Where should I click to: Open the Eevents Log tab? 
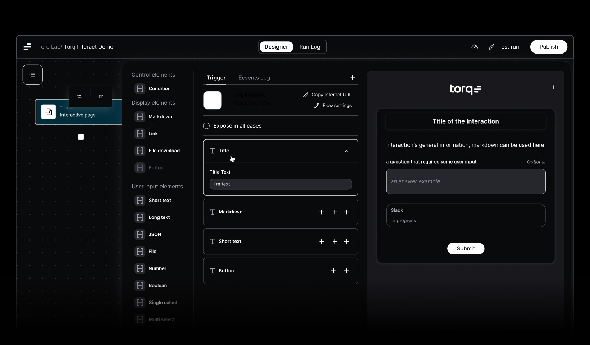click(254, 78)
